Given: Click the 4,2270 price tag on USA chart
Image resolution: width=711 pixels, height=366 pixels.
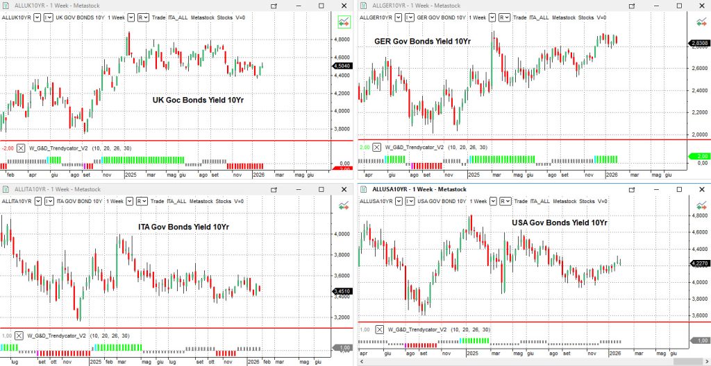Looking at the screenshot, I should (696, 263).
